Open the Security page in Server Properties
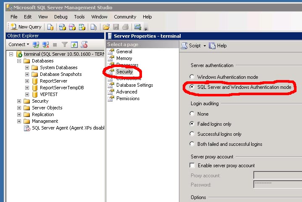Screen dimensions: 302x202 pyautogui.click(x=124, y=72)
